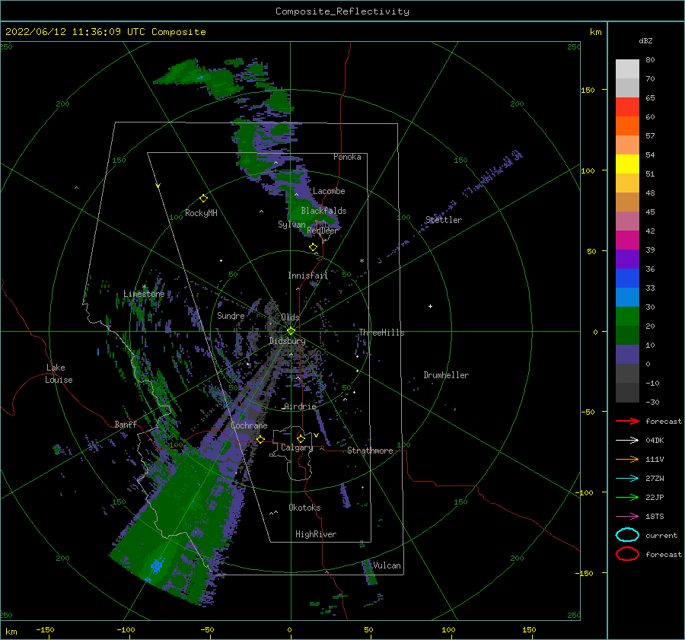Click the magenta 18TS arrow icon
This screenshot has height=640, width=685.
coord(627,517)
